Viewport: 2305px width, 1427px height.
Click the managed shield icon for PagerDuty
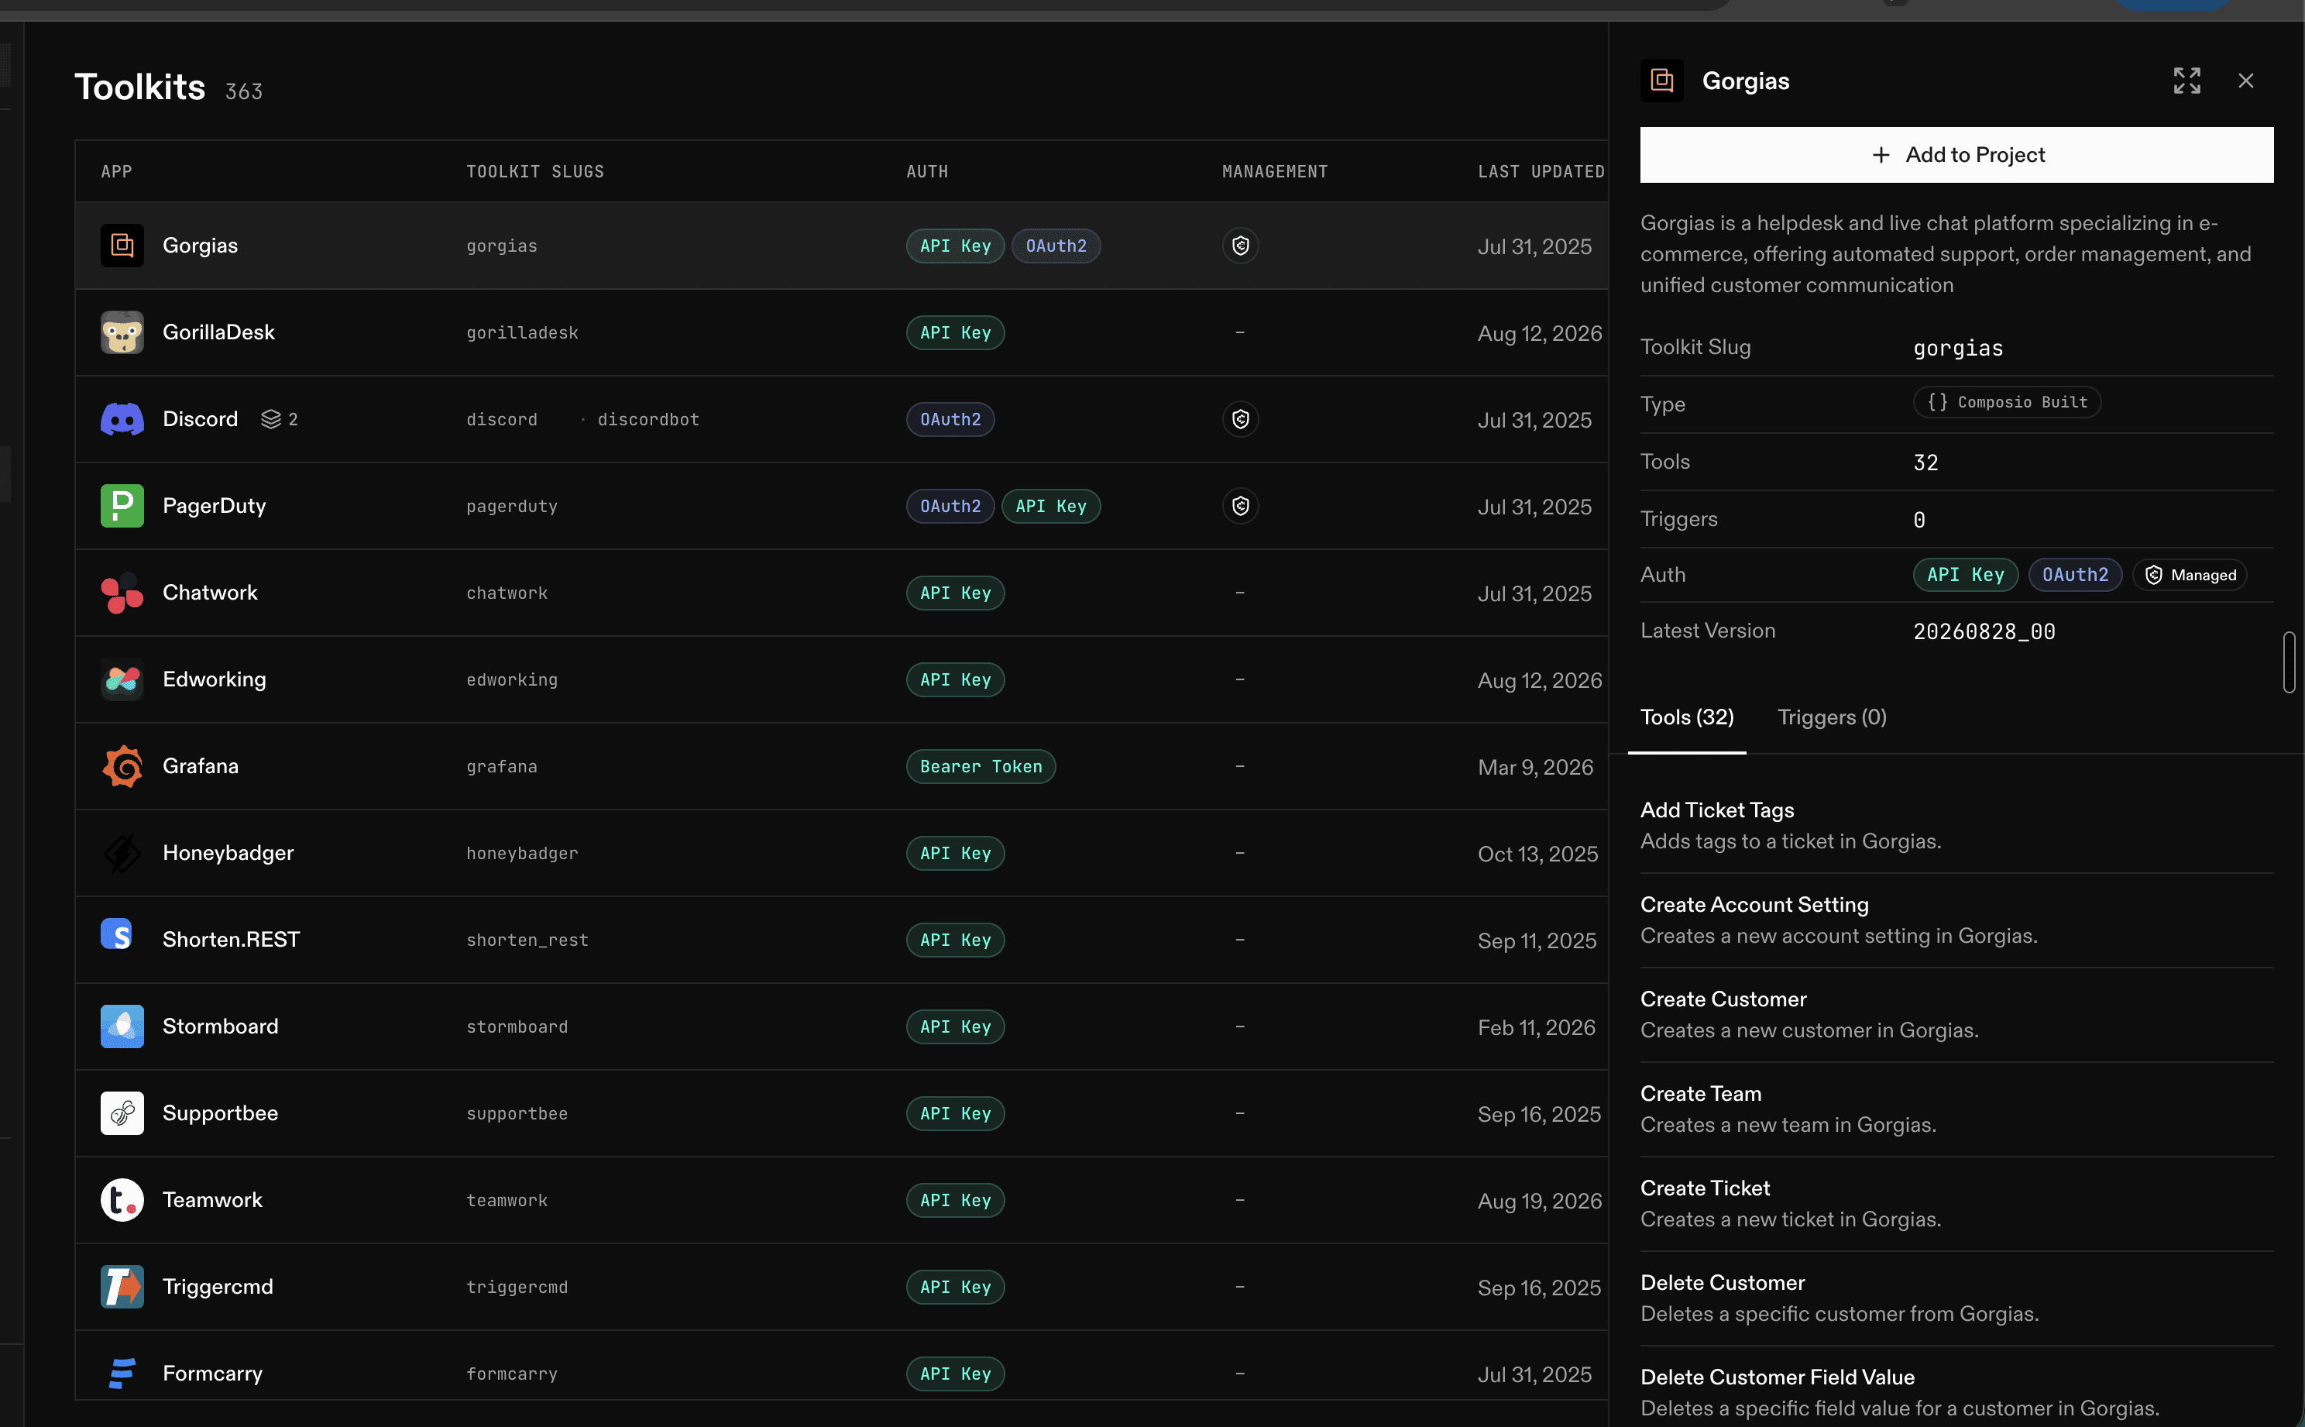1240,506
